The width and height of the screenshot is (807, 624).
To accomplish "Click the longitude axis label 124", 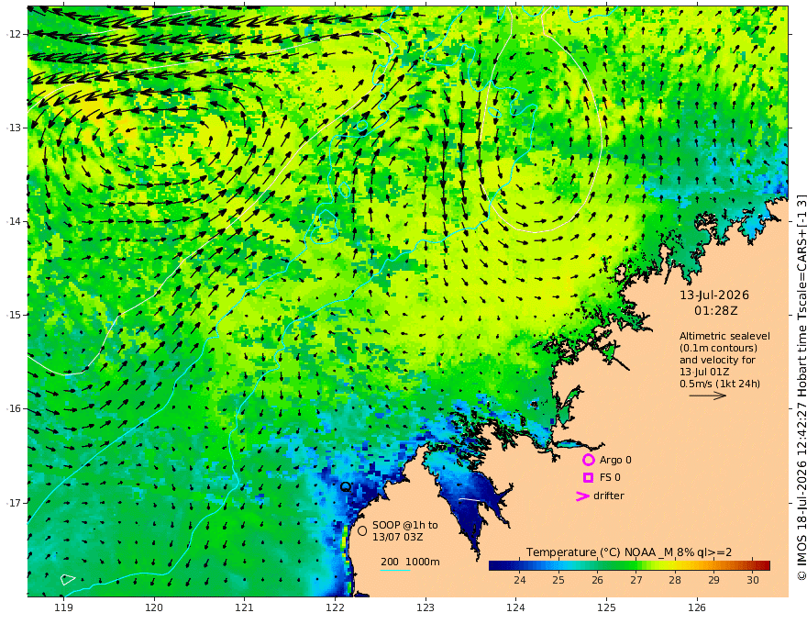I will (515, 607).
